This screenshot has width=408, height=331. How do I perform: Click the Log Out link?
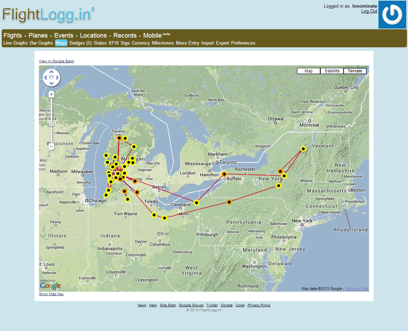click(x=369, y=11)
